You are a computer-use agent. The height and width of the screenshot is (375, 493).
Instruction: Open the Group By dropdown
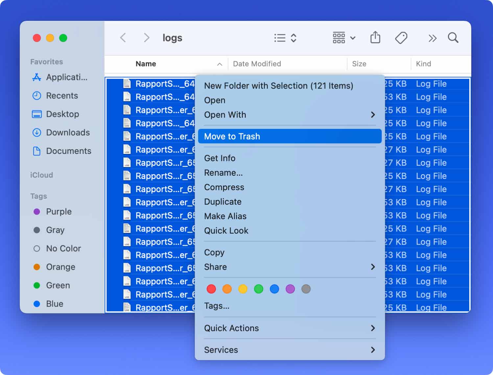point(344,38)
